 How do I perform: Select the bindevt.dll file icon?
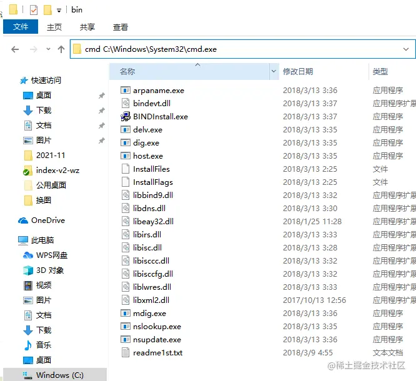tap(126, 103)
